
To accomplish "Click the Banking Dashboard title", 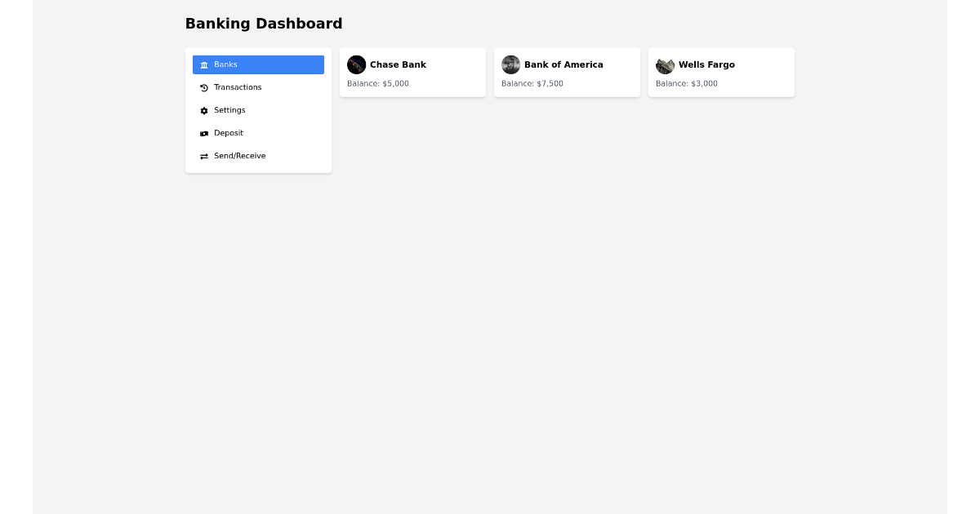I will (264, 24).
